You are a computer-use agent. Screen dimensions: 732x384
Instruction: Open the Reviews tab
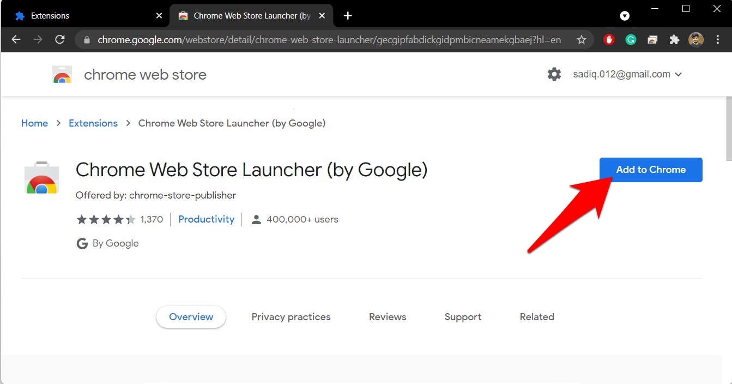[388, 317]
